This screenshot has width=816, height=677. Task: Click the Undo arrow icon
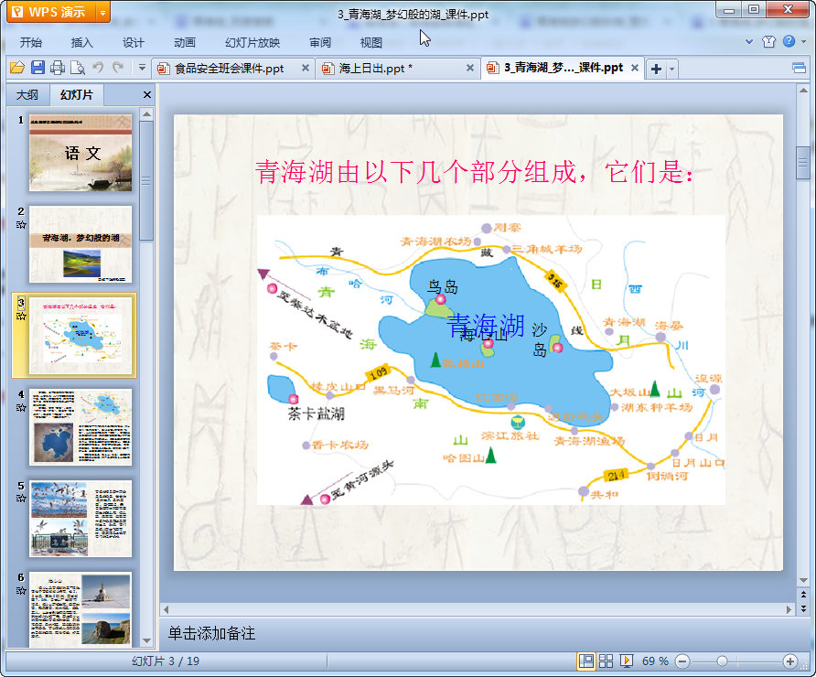point(98,68)
